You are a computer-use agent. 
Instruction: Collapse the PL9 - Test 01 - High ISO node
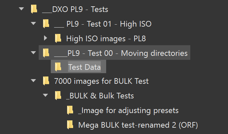tap(33, 24)
